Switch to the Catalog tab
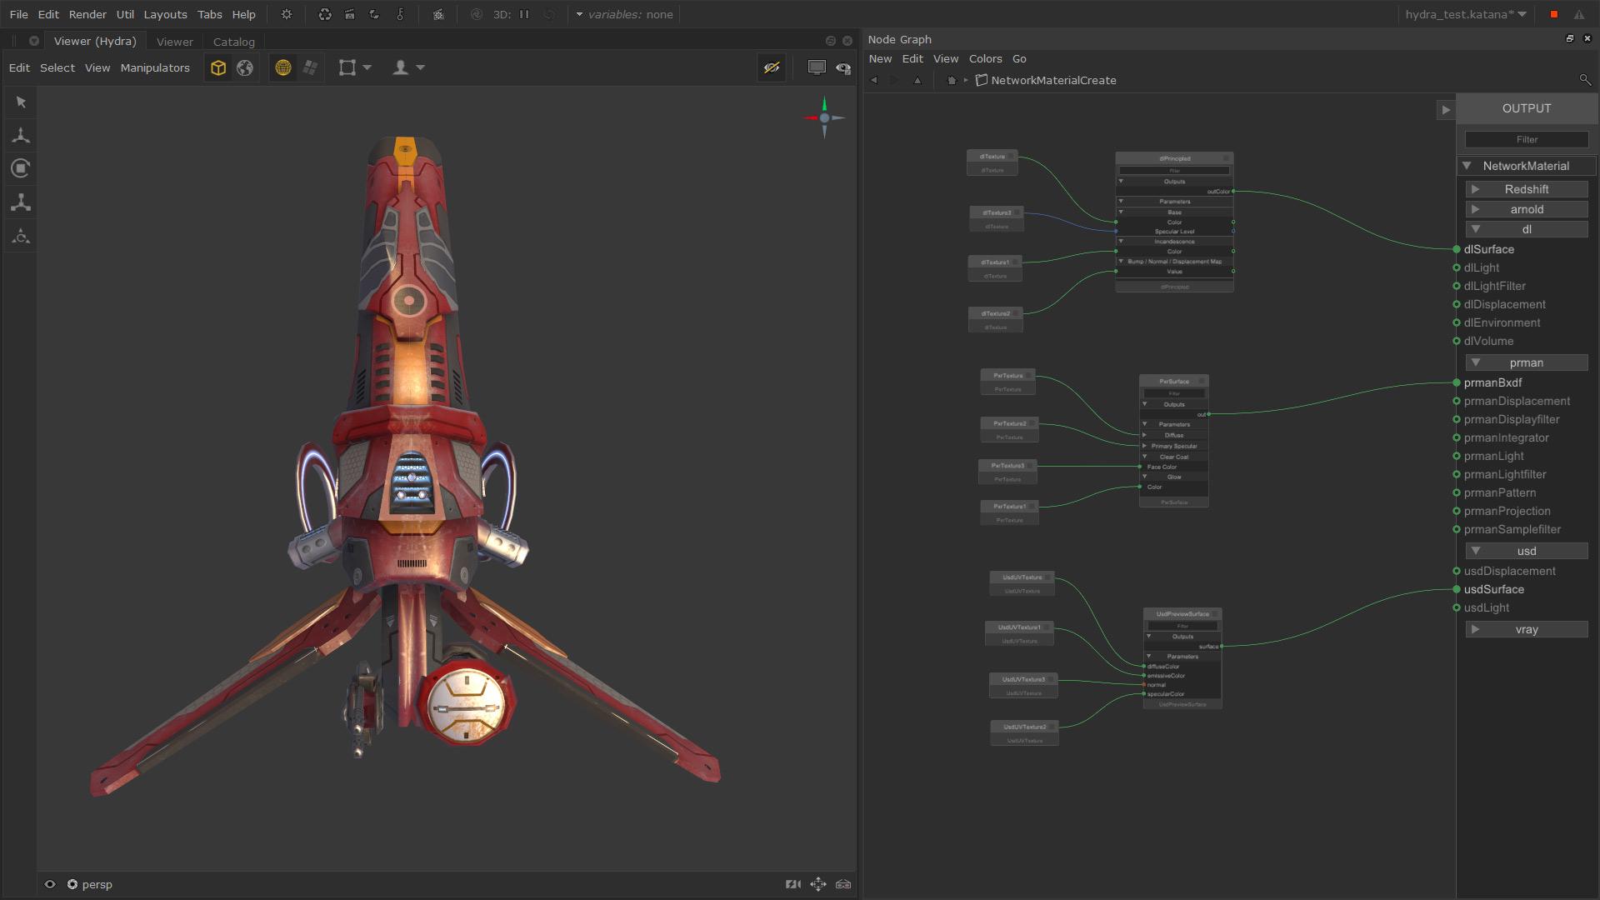Viewport: 1600px width, 900px height. tap(233, 42)
